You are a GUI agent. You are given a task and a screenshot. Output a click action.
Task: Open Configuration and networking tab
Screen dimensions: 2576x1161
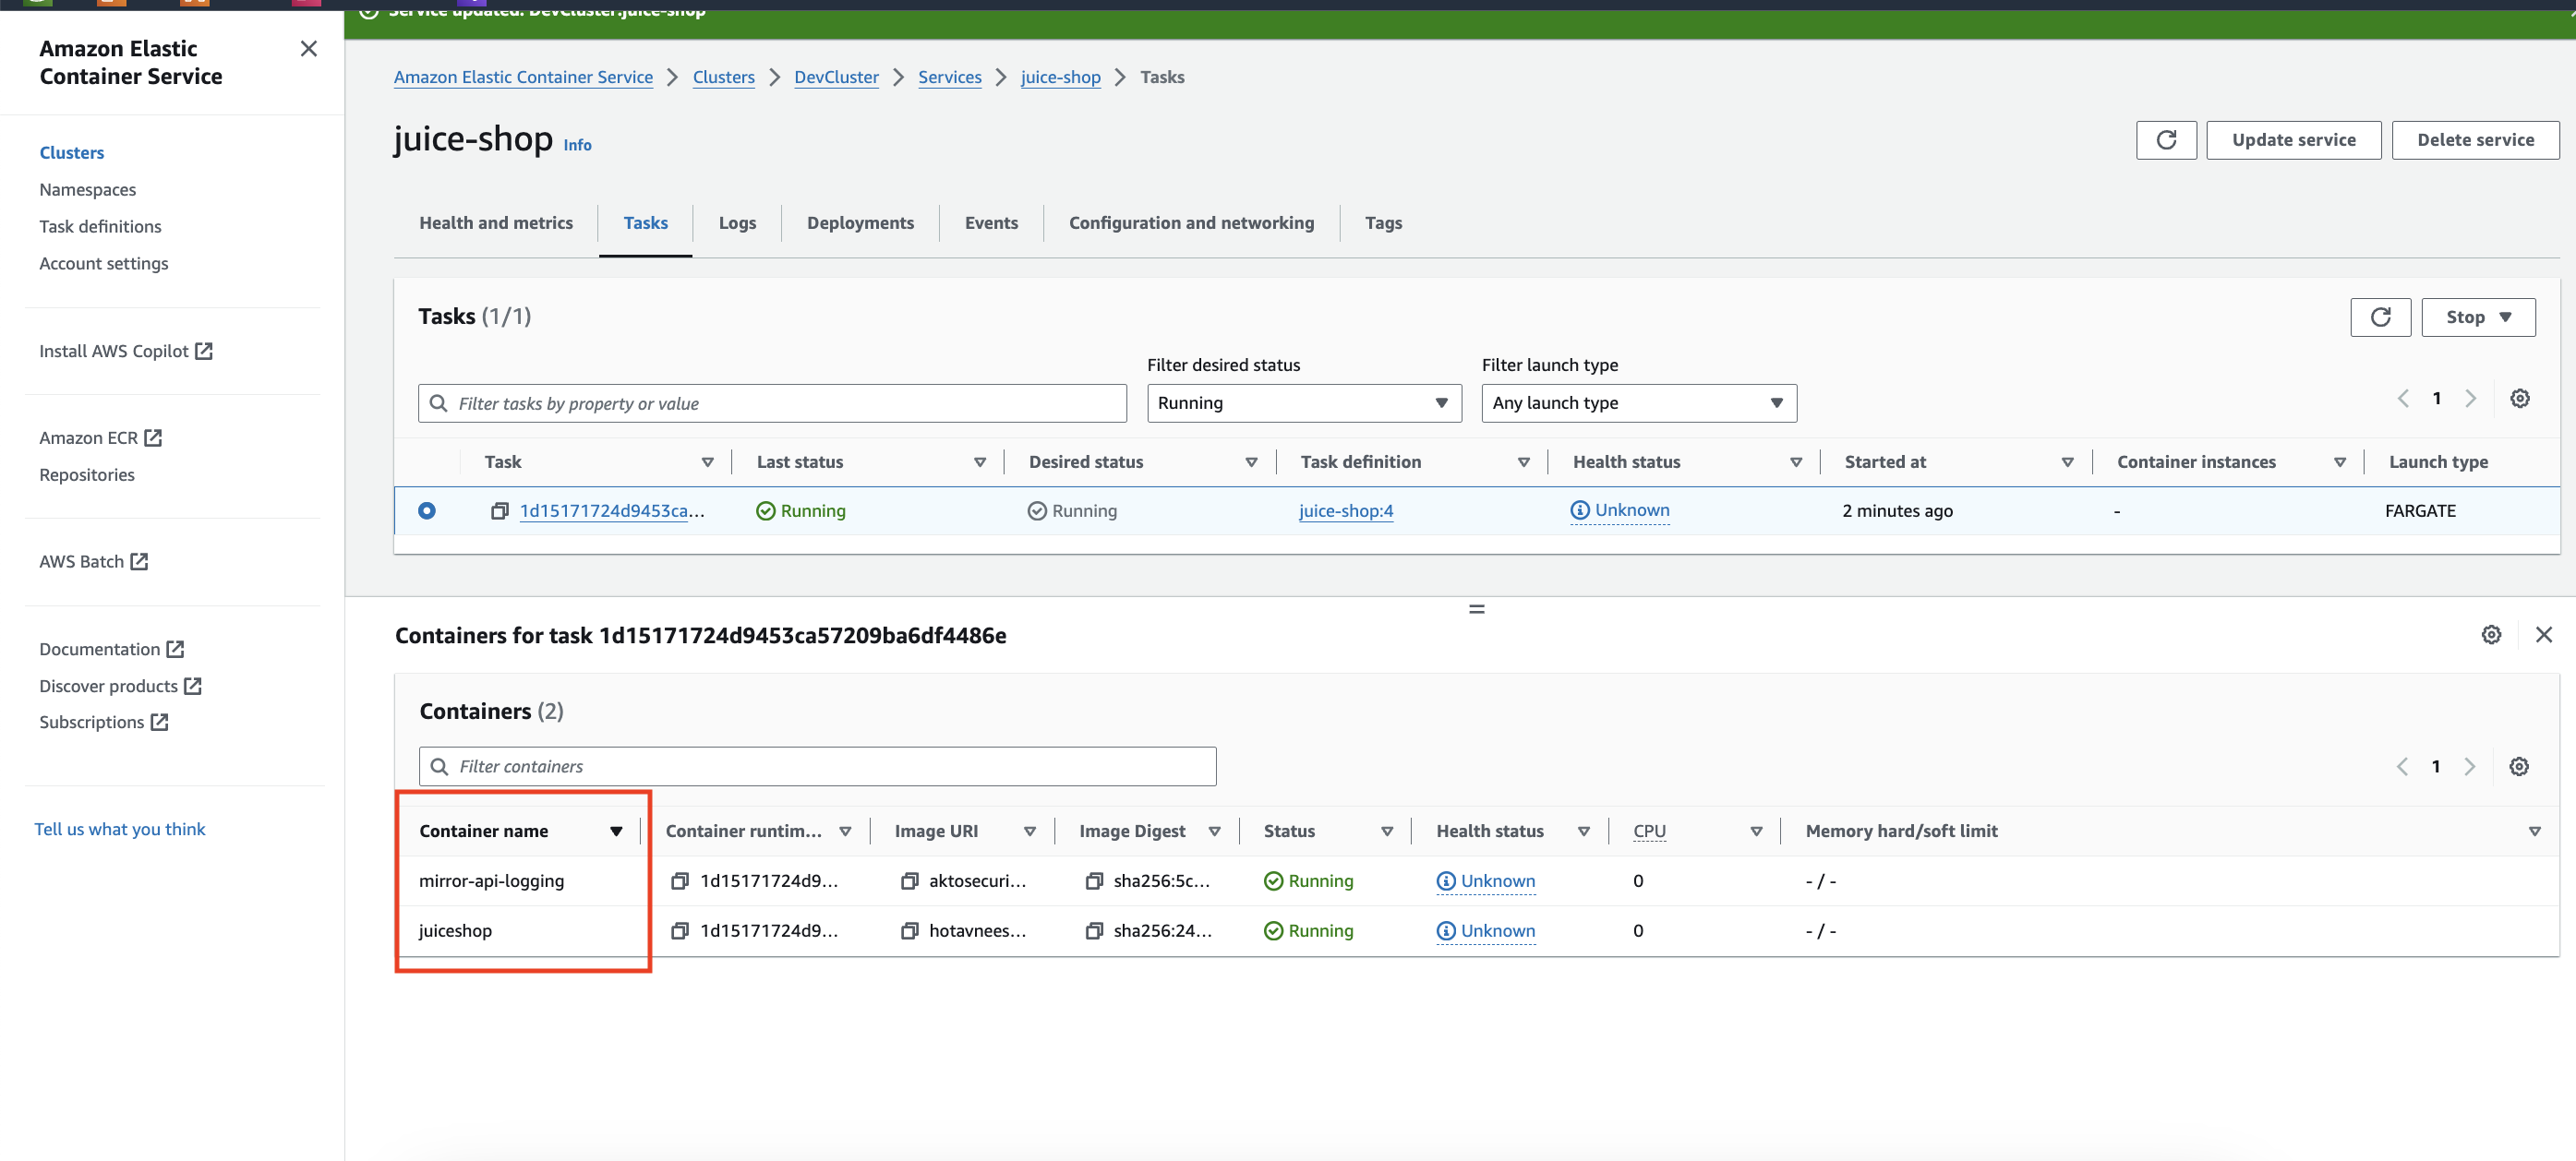[1190, 222]
